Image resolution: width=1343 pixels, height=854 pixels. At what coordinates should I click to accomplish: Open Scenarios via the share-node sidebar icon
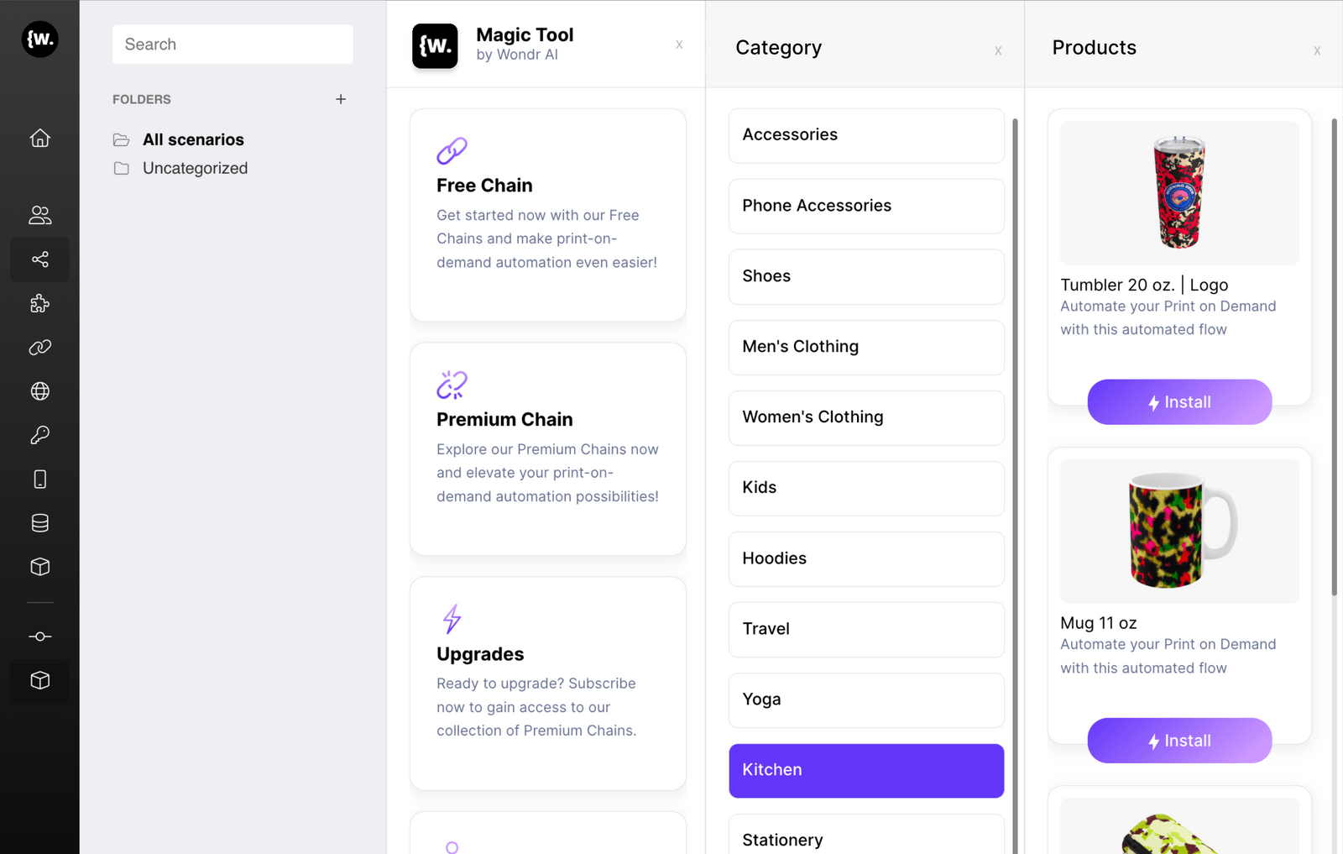click(39, 259)
